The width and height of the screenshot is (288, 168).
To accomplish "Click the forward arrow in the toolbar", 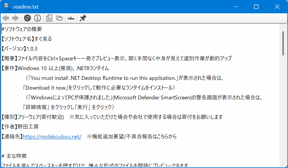I will click(15, 18).
